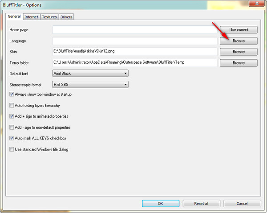Image resolution: width=267 pixels, height=213 pixels.
Task: Switch to the Internet tab
Action: [x=31, y=17]
